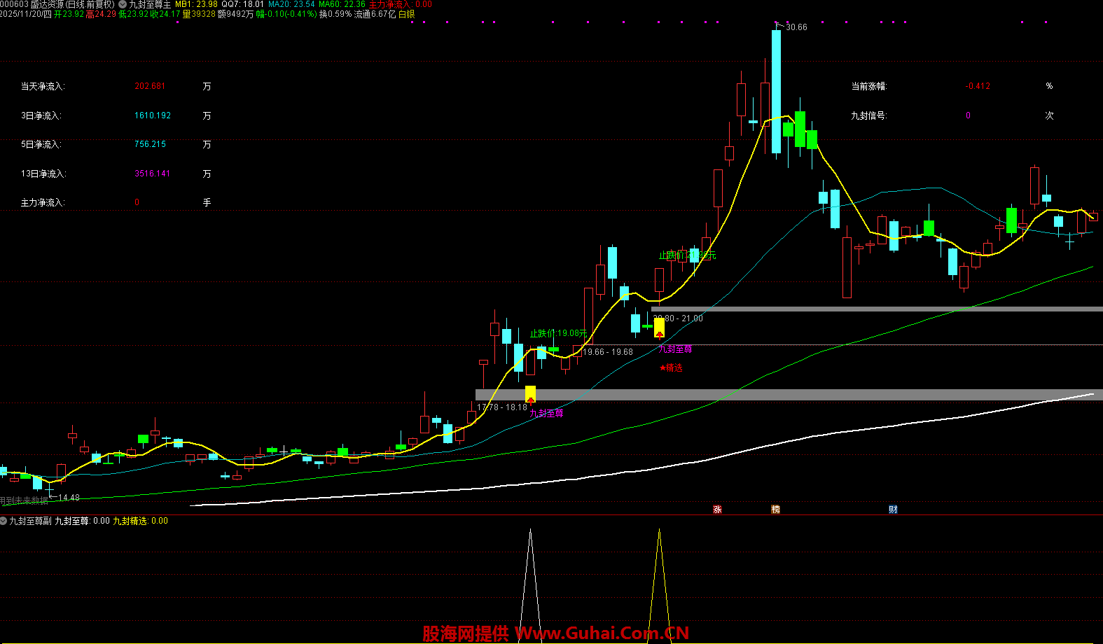
Task: Open the 九封至尊副 sub-indicator dropdown arrow
Action: pyautogui.click(x=4, y=521)
